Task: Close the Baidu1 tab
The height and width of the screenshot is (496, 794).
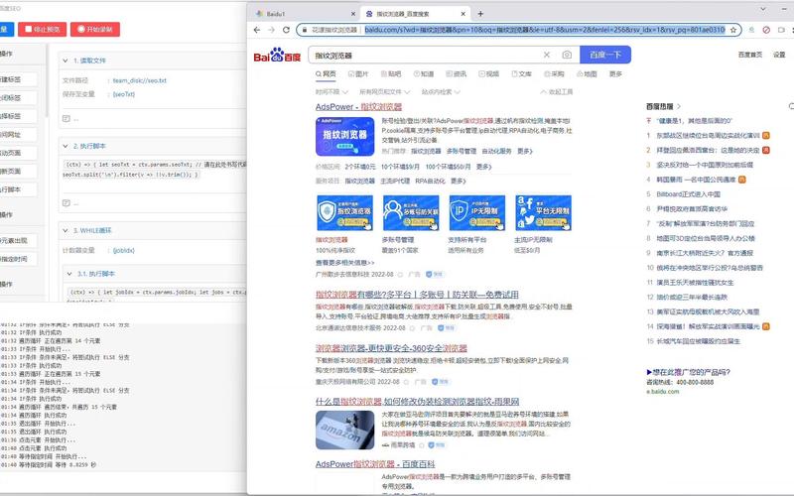Action: pyautogui.click(x=353, y=14)
